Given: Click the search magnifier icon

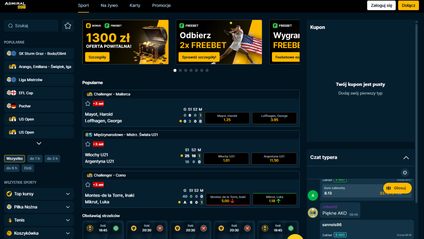Looking at the screenshot, I should tap(11, 26).
